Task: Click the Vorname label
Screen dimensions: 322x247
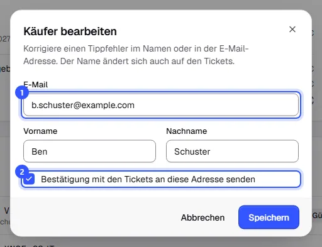Action: [40, 131]
